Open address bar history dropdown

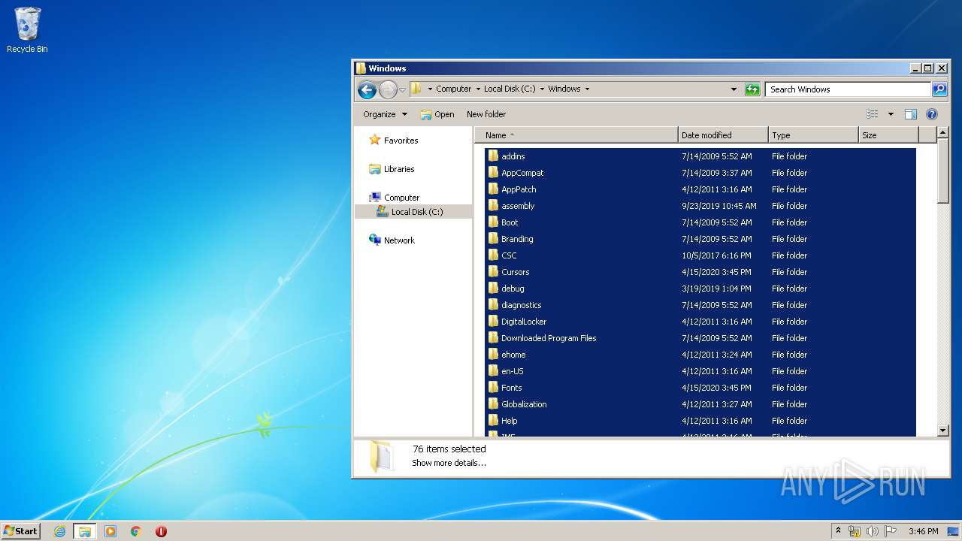[x=734, y=89]
